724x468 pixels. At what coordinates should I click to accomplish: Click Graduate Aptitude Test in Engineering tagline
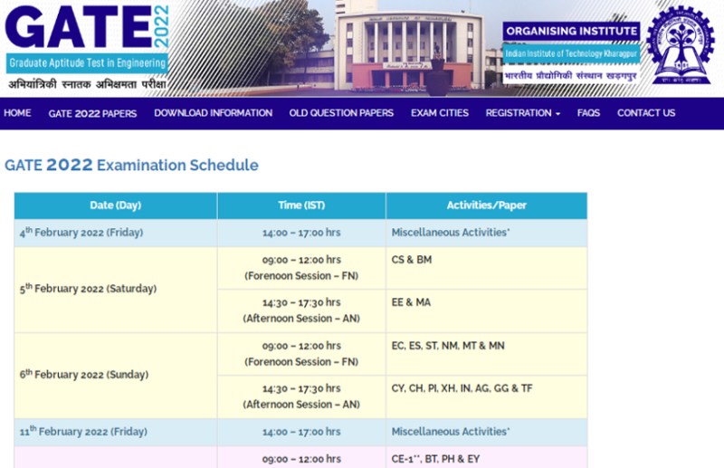(87, 63)
